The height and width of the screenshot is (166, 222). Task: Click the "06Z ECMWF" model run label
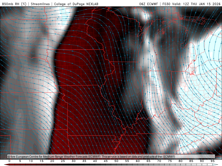click(148, 4)
